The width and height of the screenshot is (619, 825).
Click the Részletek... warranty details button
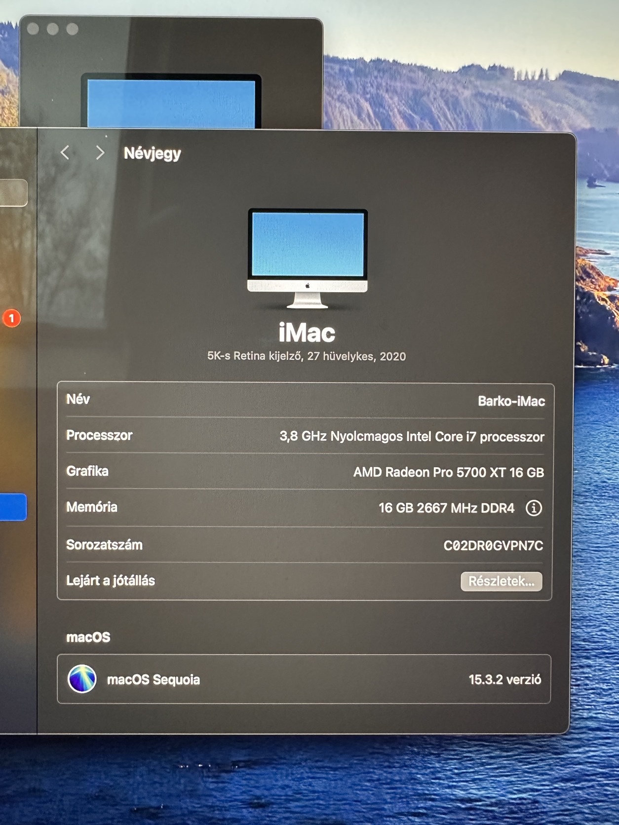click(501, 581)
